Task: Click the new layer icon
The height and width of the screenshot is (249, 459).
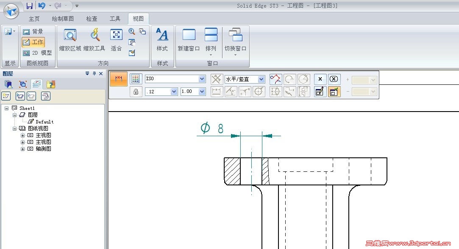Action: pyautogui.click(x=6, y=96)
